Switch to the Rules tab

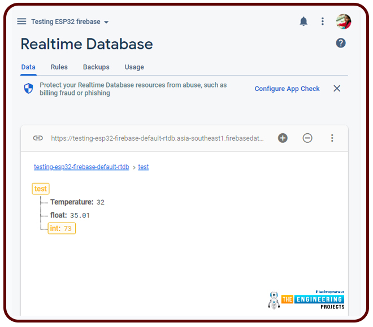tap(59, 67)
